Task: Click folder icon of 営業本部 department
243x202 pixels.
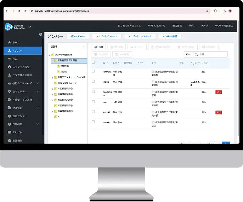Action: 58,66
